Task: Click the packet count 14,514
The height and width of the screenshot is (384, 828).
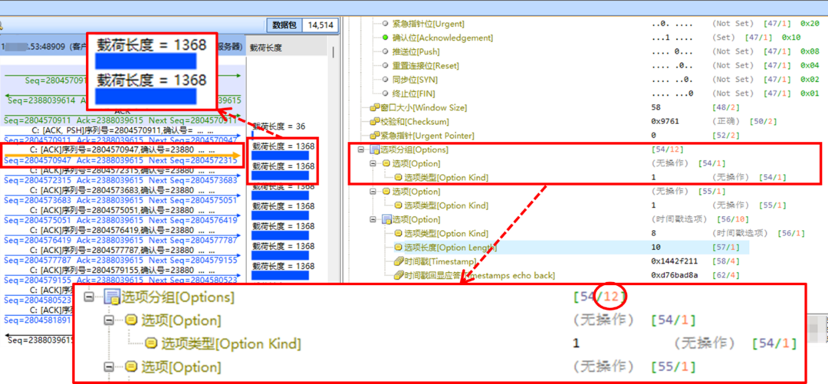Action: coord(321,25)
